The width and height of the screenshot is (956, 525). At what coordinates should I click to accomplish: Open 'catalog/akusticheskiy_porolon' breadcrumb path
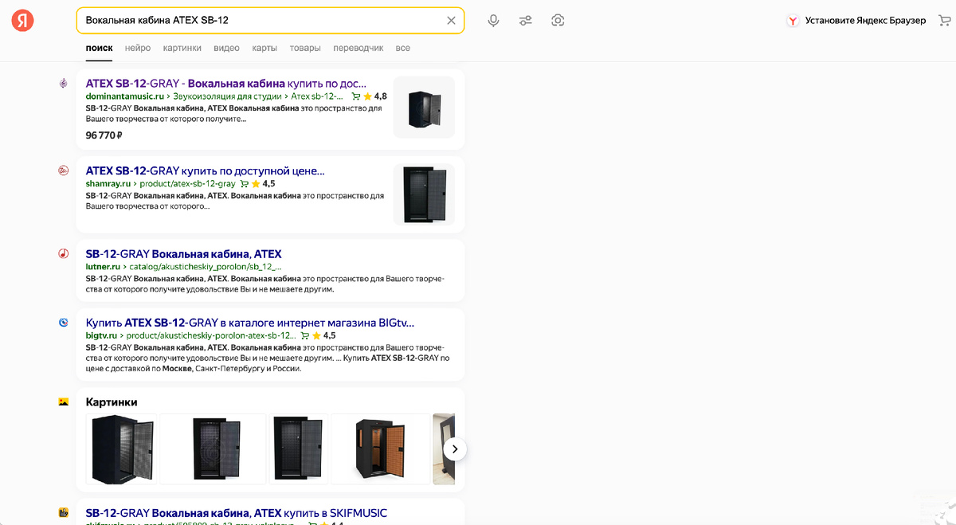coord(205,267)
